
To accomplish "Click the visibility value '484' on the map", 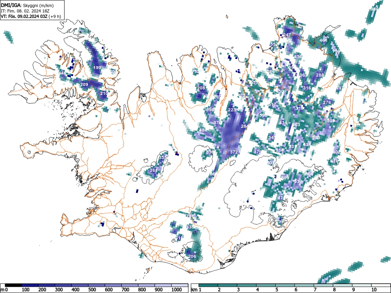I will tap(203, 130).
